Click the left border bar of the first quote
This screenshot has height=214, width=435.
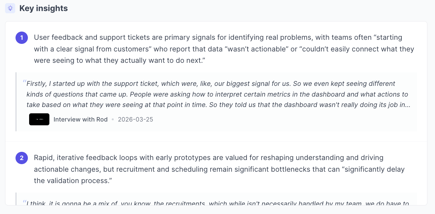(x=16, y=102)
